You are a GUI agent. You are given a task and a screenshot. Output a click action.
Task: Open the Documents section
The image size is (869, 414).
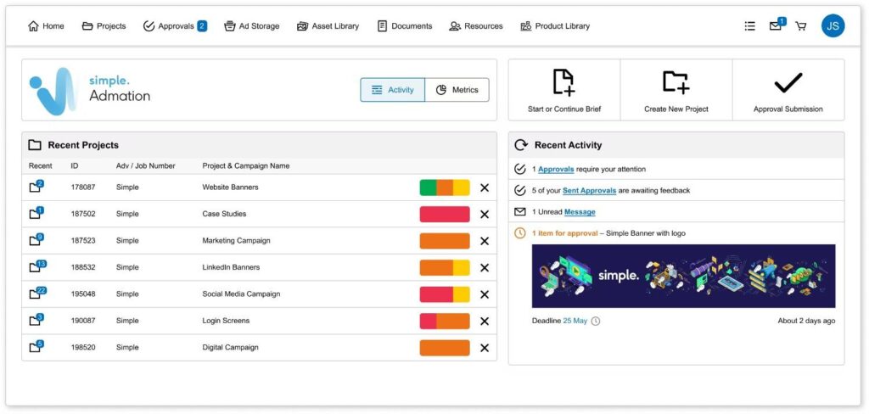point(405,26)
